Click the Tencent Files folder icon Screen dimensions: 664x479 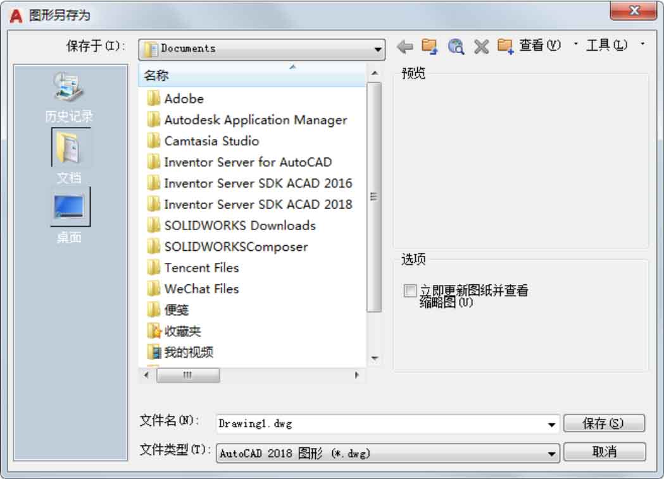pos(153,267)
